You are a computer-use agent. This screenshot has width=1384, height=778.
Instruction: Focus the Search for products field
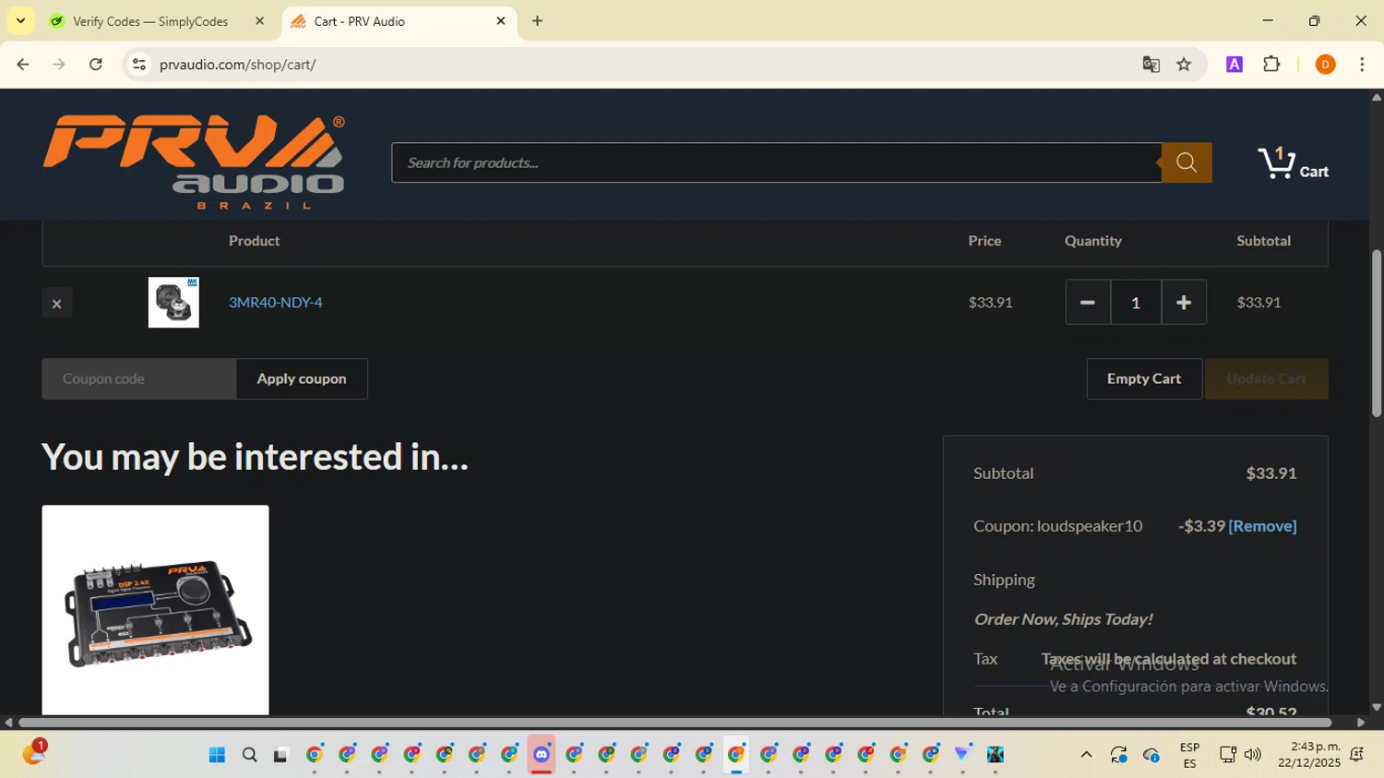[777, 162]
